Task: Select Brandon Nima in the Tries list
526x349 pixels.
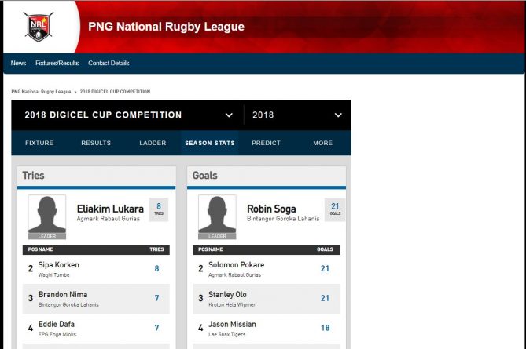Action: coord(62,295)
